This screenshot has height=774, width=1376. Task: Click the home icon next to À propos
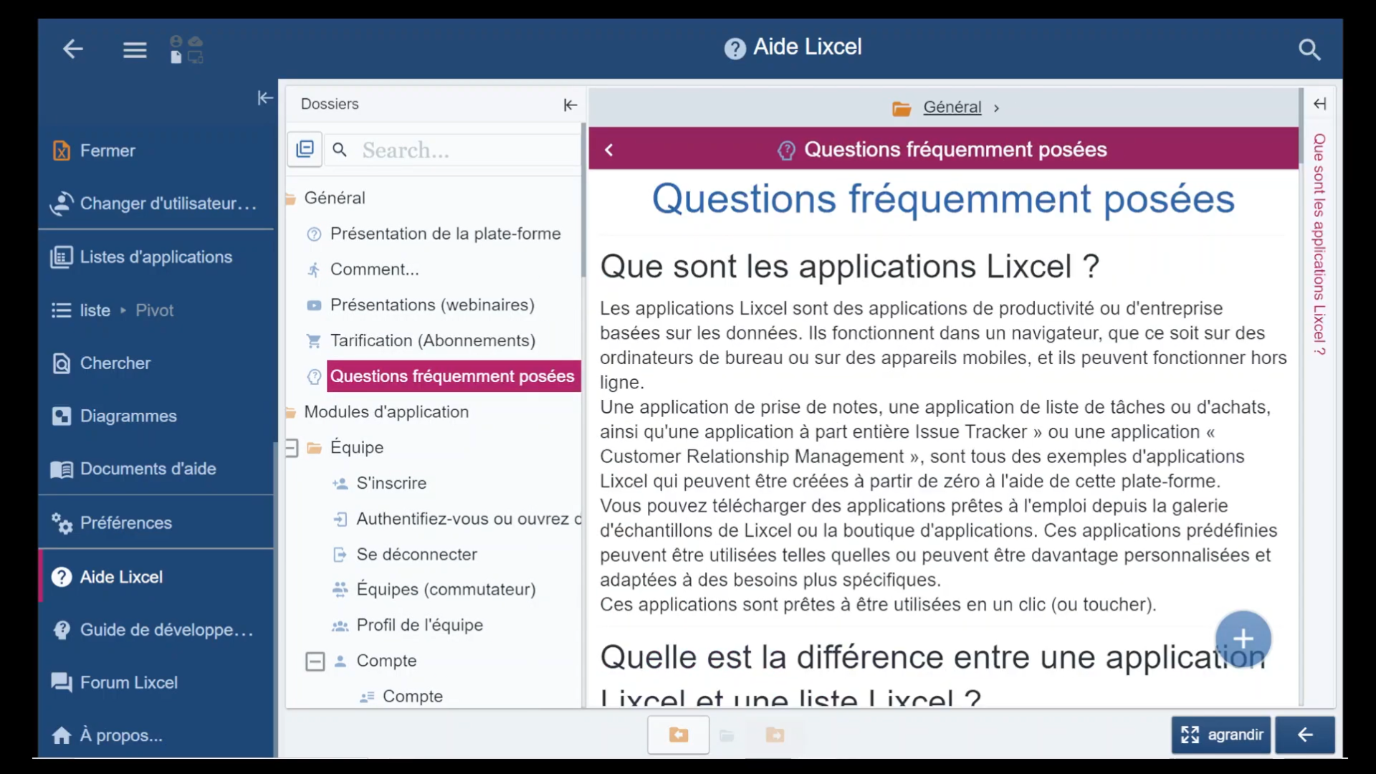coord(61,735)
